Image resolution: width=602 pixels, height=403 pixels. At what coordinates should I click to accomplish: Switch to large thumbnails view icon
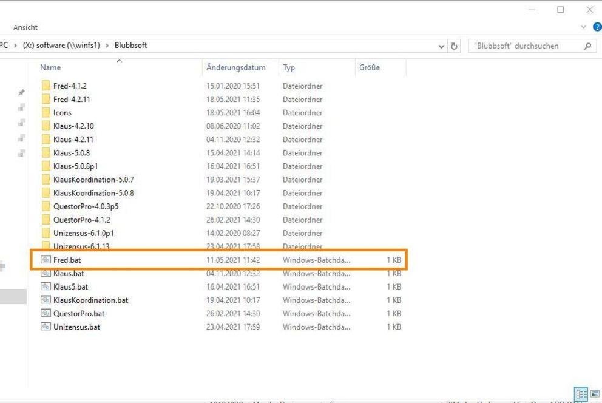(x=595, y=394)
